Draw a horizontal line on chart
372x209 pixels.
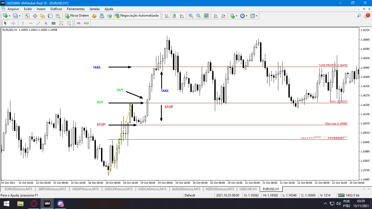(x=31, y=23)
